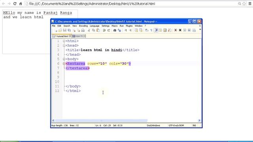The height and width of the screenshot is (142, 253).
Task: Open the Run menu
Action: click(x=122, y=26)
